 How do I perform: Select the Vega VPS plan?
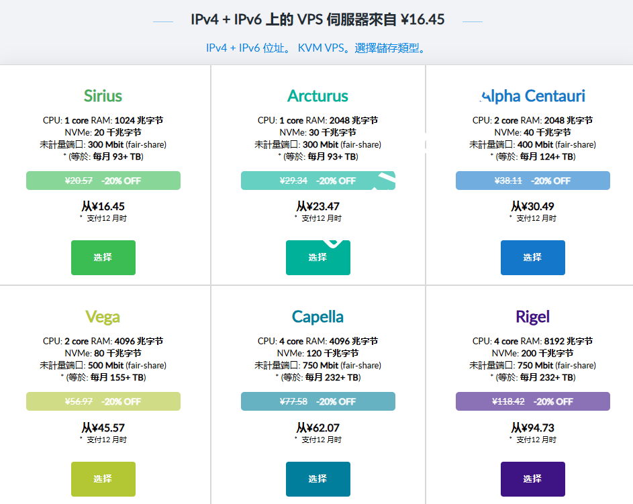pyautogui.click(x=103, y=478)
